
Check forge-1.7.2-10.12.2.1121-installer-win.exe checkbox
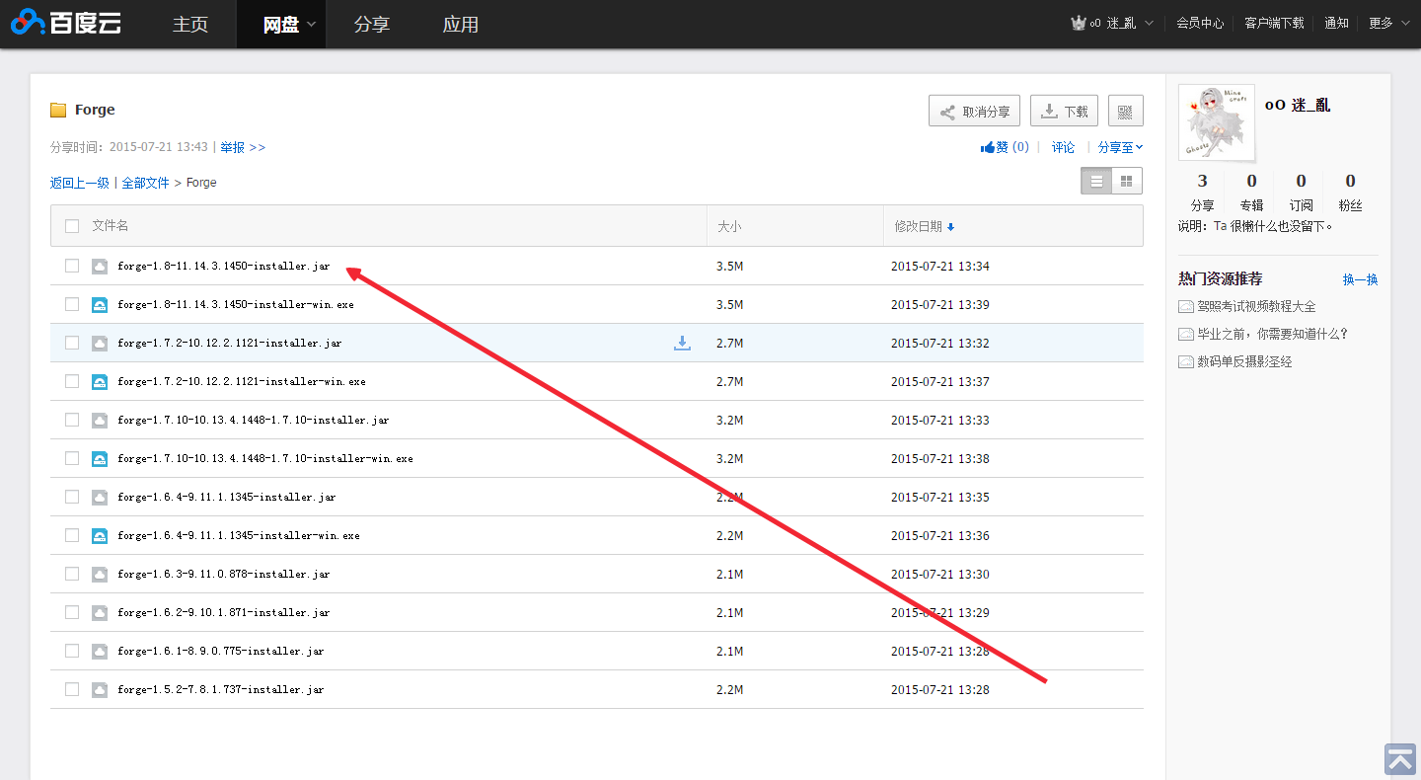(x=72, y=381)
